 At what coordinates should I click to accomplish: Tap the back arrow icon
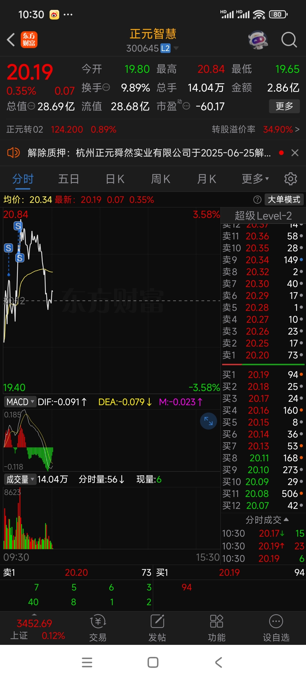pos(11,40)
